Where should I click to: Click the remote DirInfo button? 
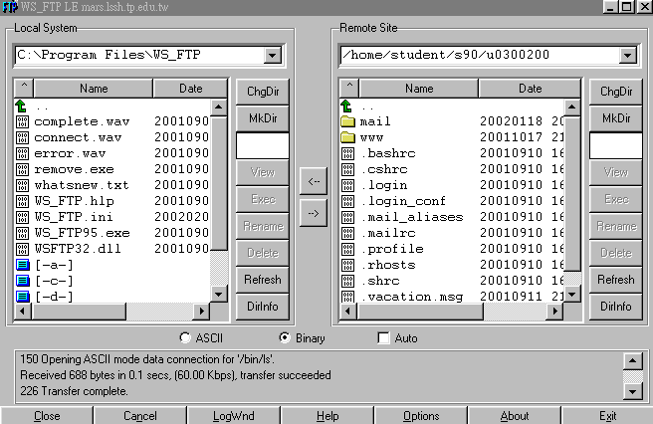pyautogui.click(x=615, y=307)
